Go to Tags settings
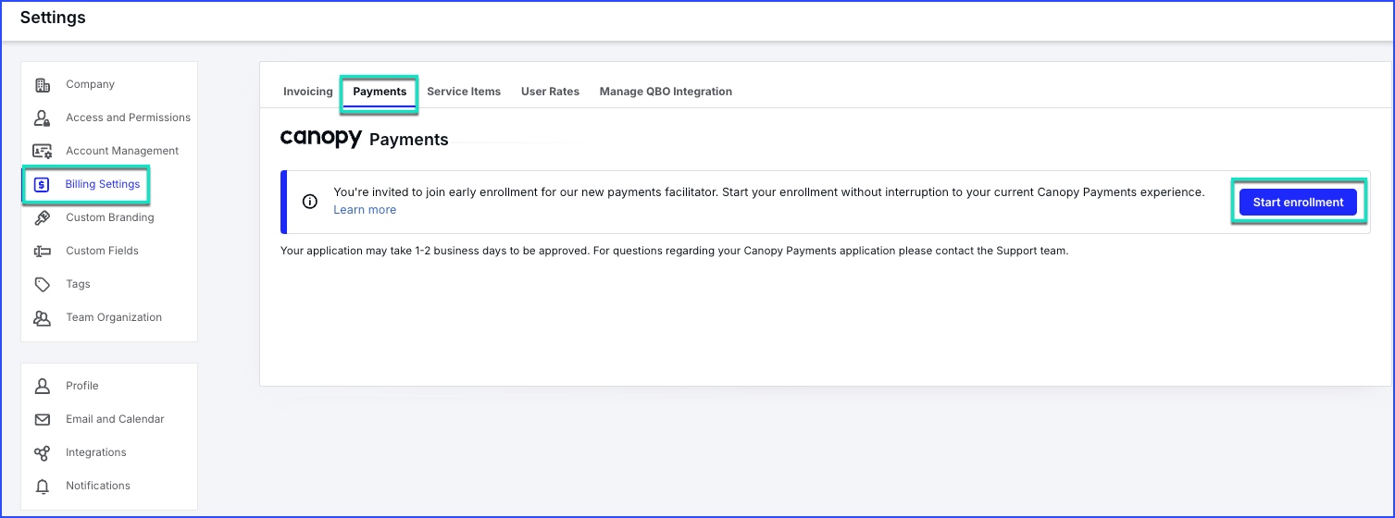1395x518 pixels. [x=78, y=284]
